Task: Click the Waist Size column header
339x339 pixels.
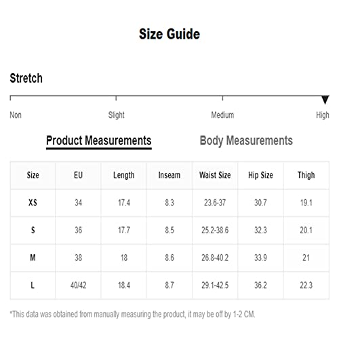Action: pyautogui.click(x=215, y=175)
